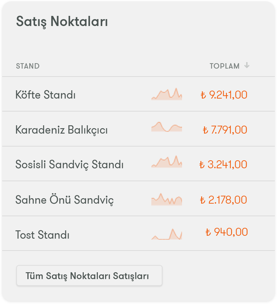Select the Köfte Standı row name

tap(46, 95)
